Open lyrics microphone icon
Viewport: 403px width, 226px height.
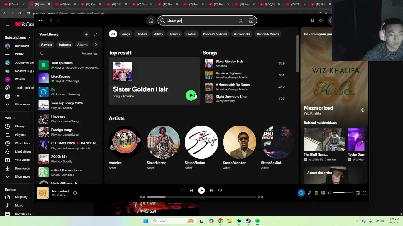pos(309,193)
